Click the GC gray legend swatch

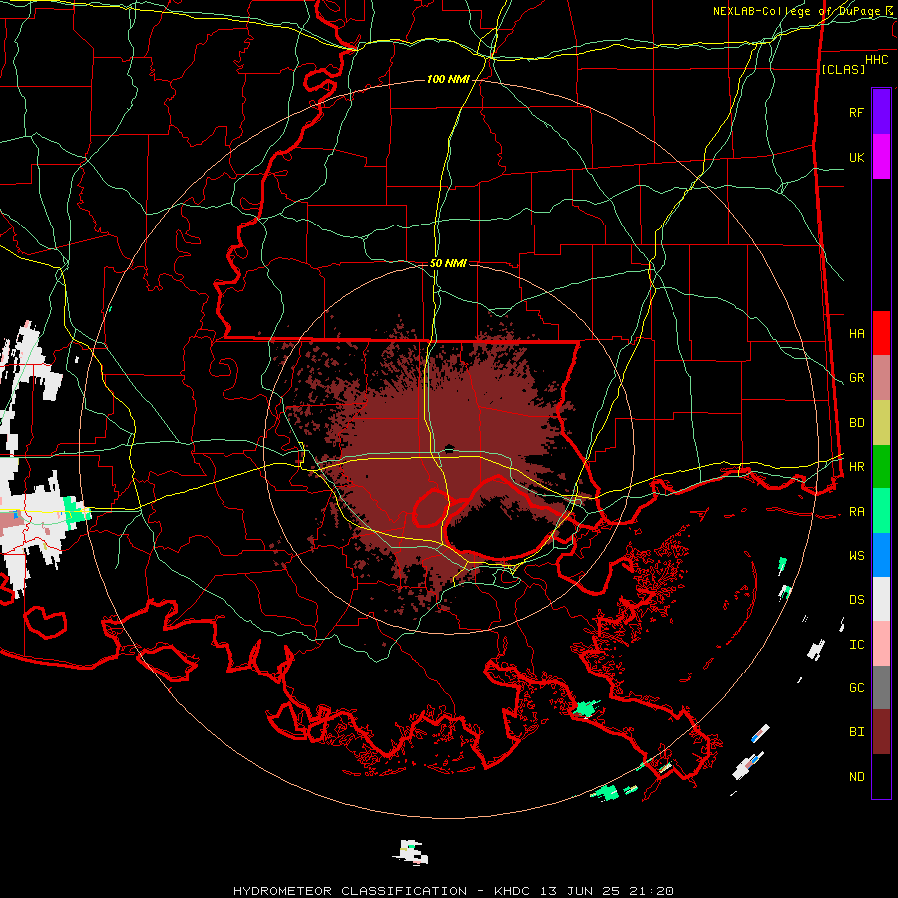[x=881, y=687]
